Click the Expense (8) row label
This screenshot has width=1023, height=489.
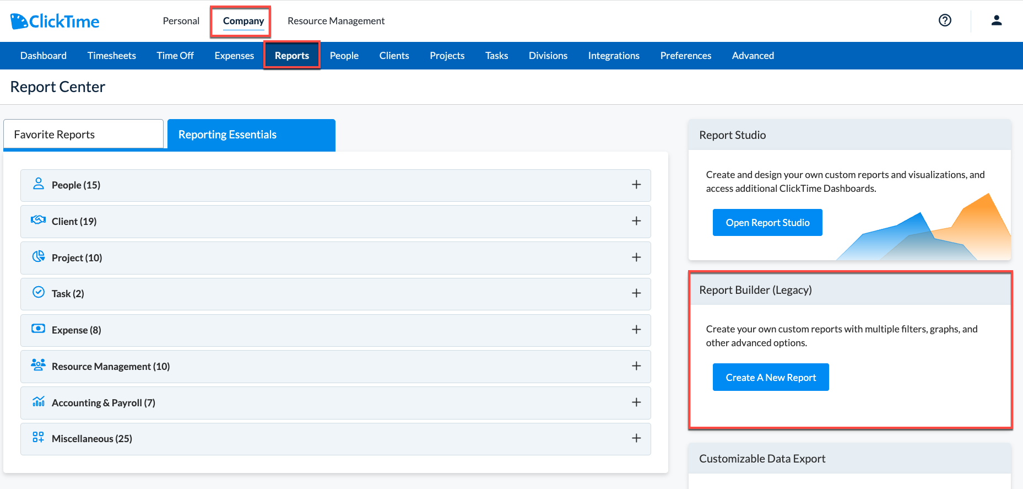(76, 330)
